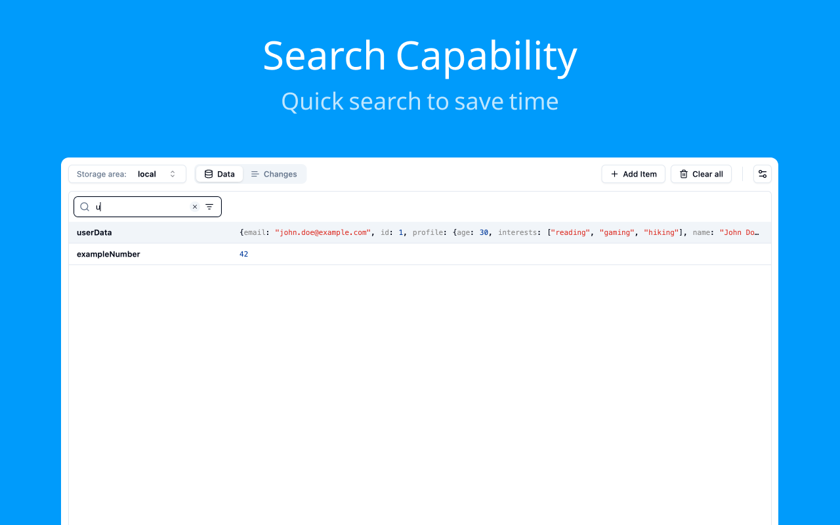
Task: Open the search filter options icon
Action: 209,207
